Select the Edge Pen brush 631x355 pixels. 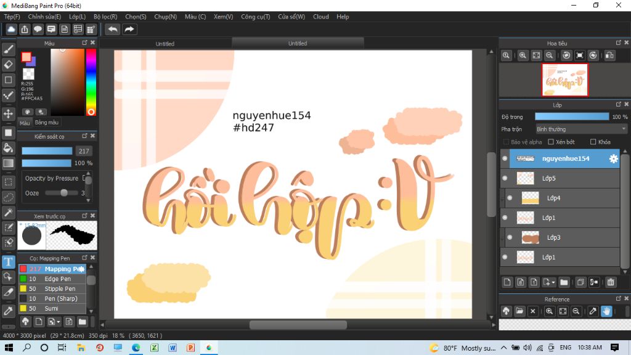52,279
